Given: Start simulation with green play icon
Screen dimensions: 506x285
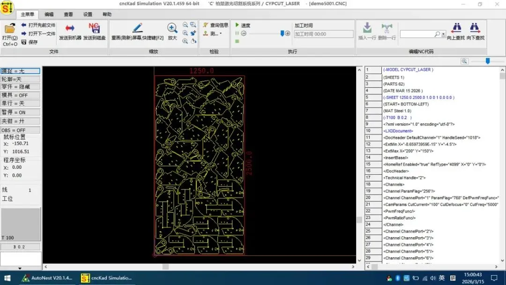Looking at the screenshot, I should pos(237,25).
